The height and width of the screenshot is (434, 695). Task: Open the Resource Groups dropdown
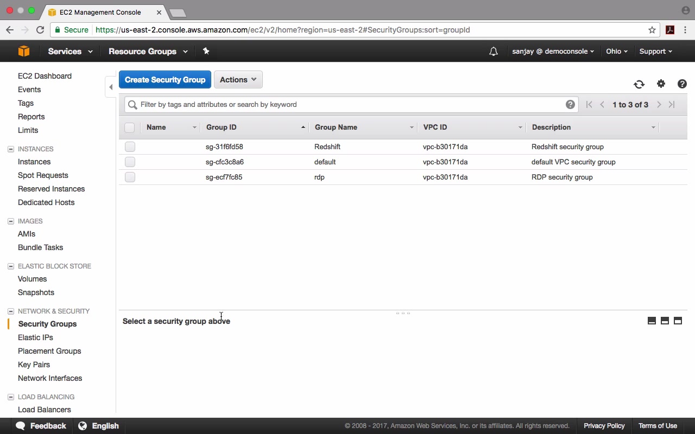[148, 52]
